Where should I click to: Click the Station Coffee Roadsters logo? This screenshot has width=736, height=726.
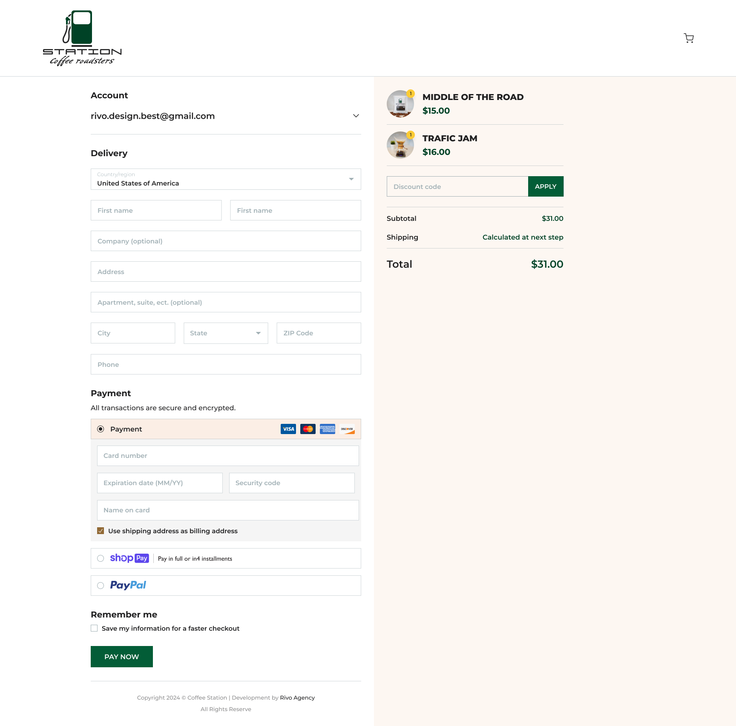tap(82, 38)
